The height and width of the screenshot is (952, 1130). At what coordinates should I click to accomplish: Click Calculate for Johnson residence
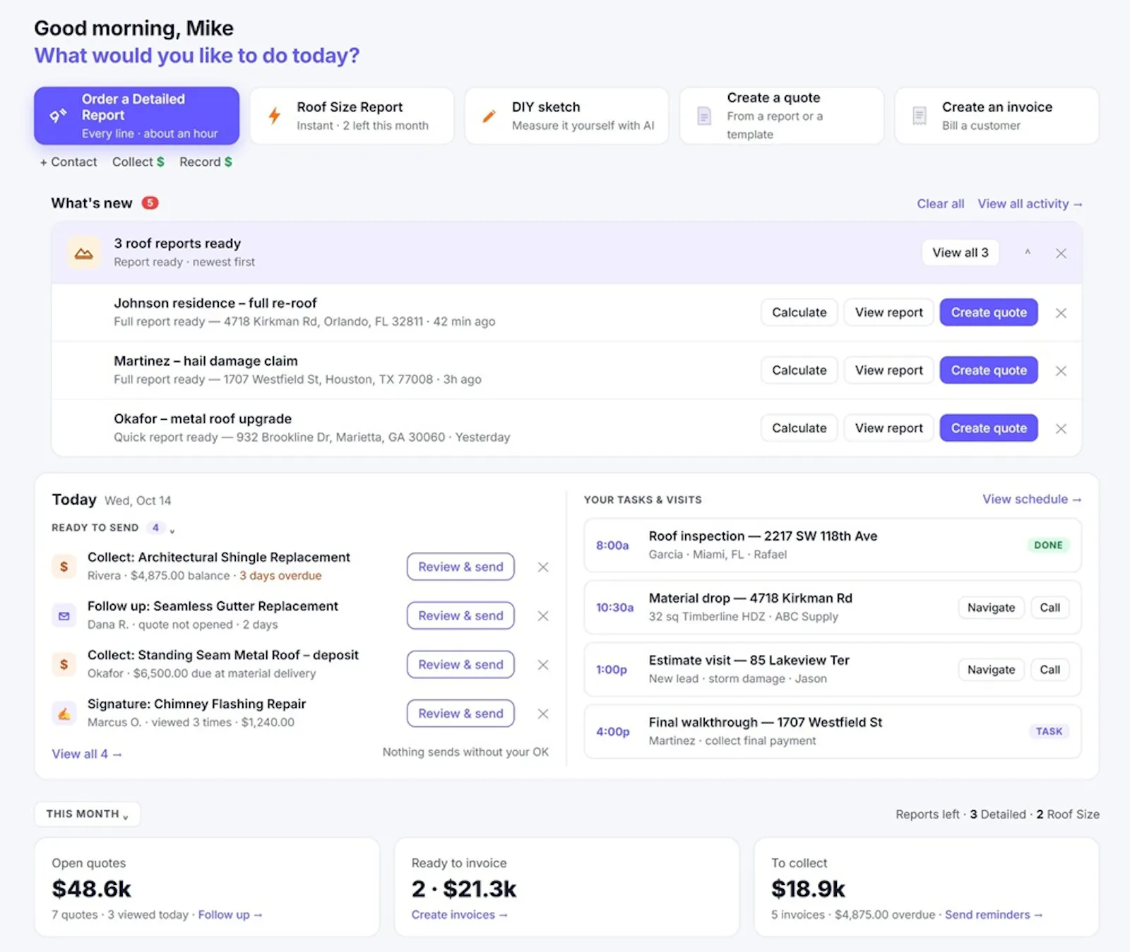tap(799, 313)
